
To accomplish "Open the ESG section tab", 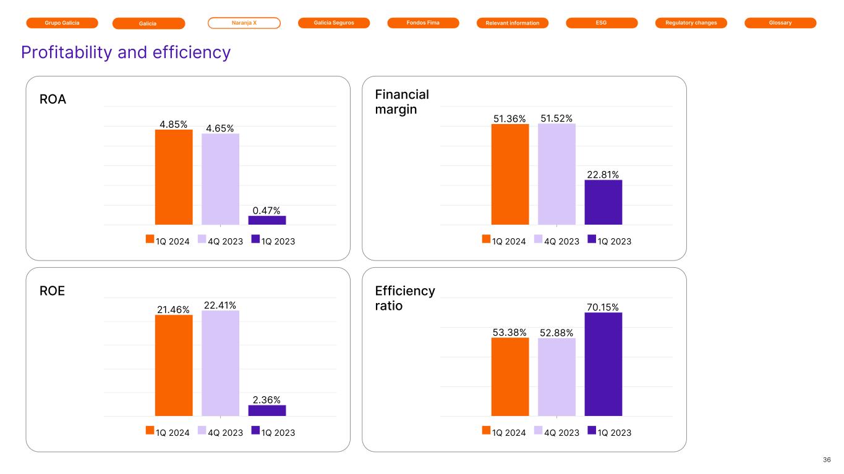I will pyautogui.click(x=602, y=23).
